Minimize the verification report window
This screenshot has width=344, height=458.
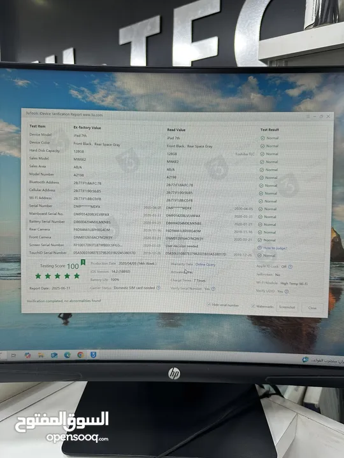315,116
